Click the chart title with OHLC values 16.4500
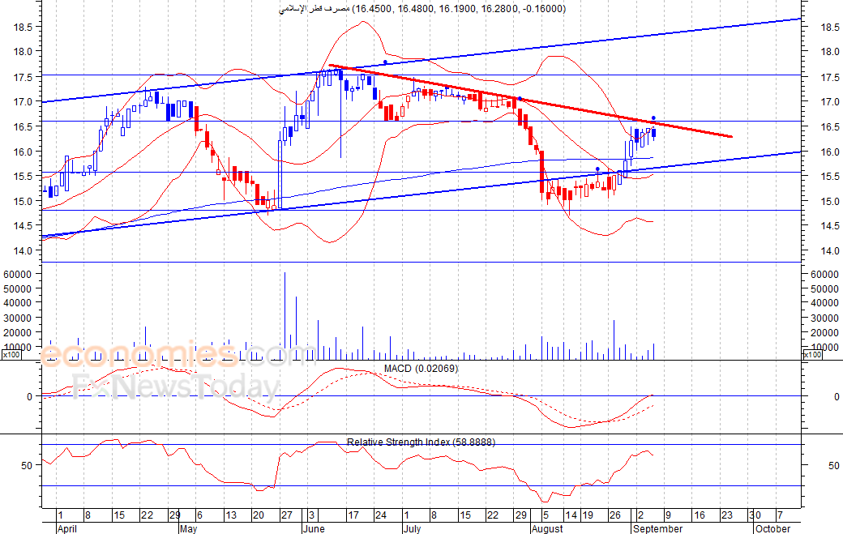843x534 pixels. tap(422, 9)
